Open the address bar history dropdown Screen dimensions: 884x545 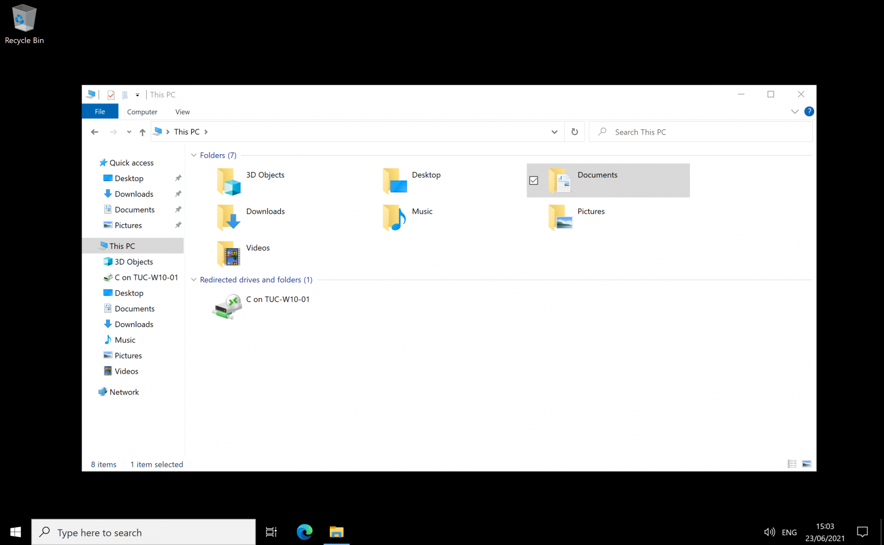(x=554, y=132)
